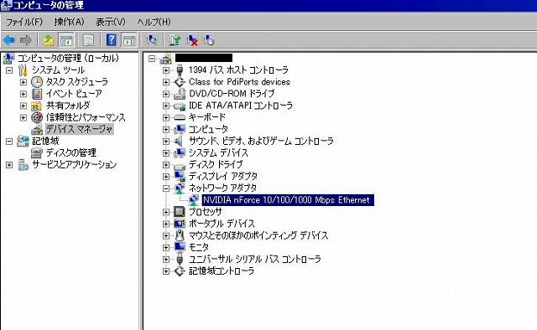Collapse the システム ツール node
Viewport: 537px width, 330px height.
(9, 70)
